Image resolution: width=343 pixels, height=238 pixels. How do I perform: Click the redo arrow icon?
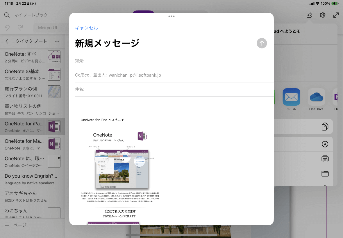(x=20, y=28)
